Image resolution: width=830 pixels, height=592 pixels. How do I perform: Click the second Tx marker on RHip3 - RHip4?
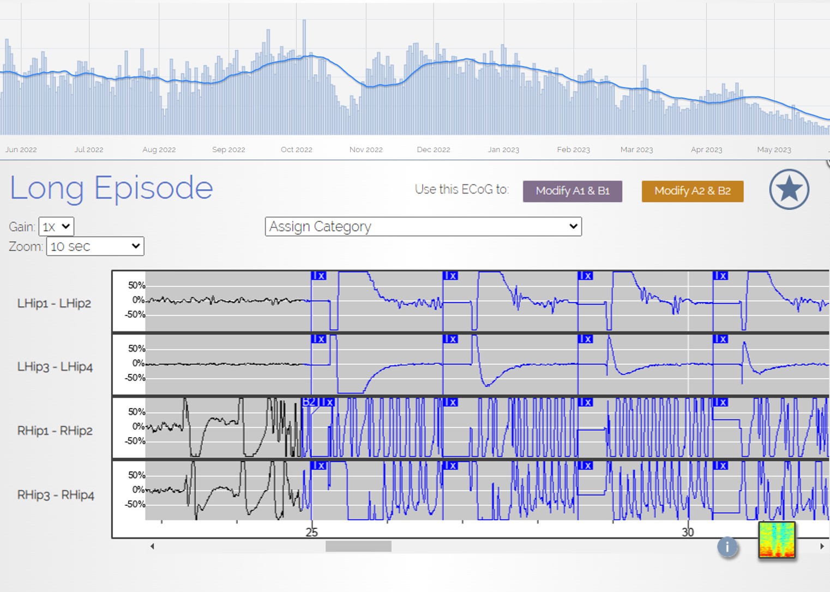tap(450, 466)
